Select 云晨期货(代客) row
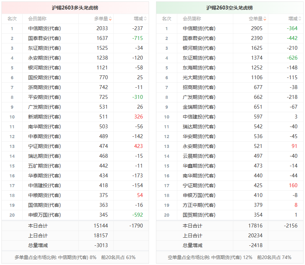 coord(230,156)
